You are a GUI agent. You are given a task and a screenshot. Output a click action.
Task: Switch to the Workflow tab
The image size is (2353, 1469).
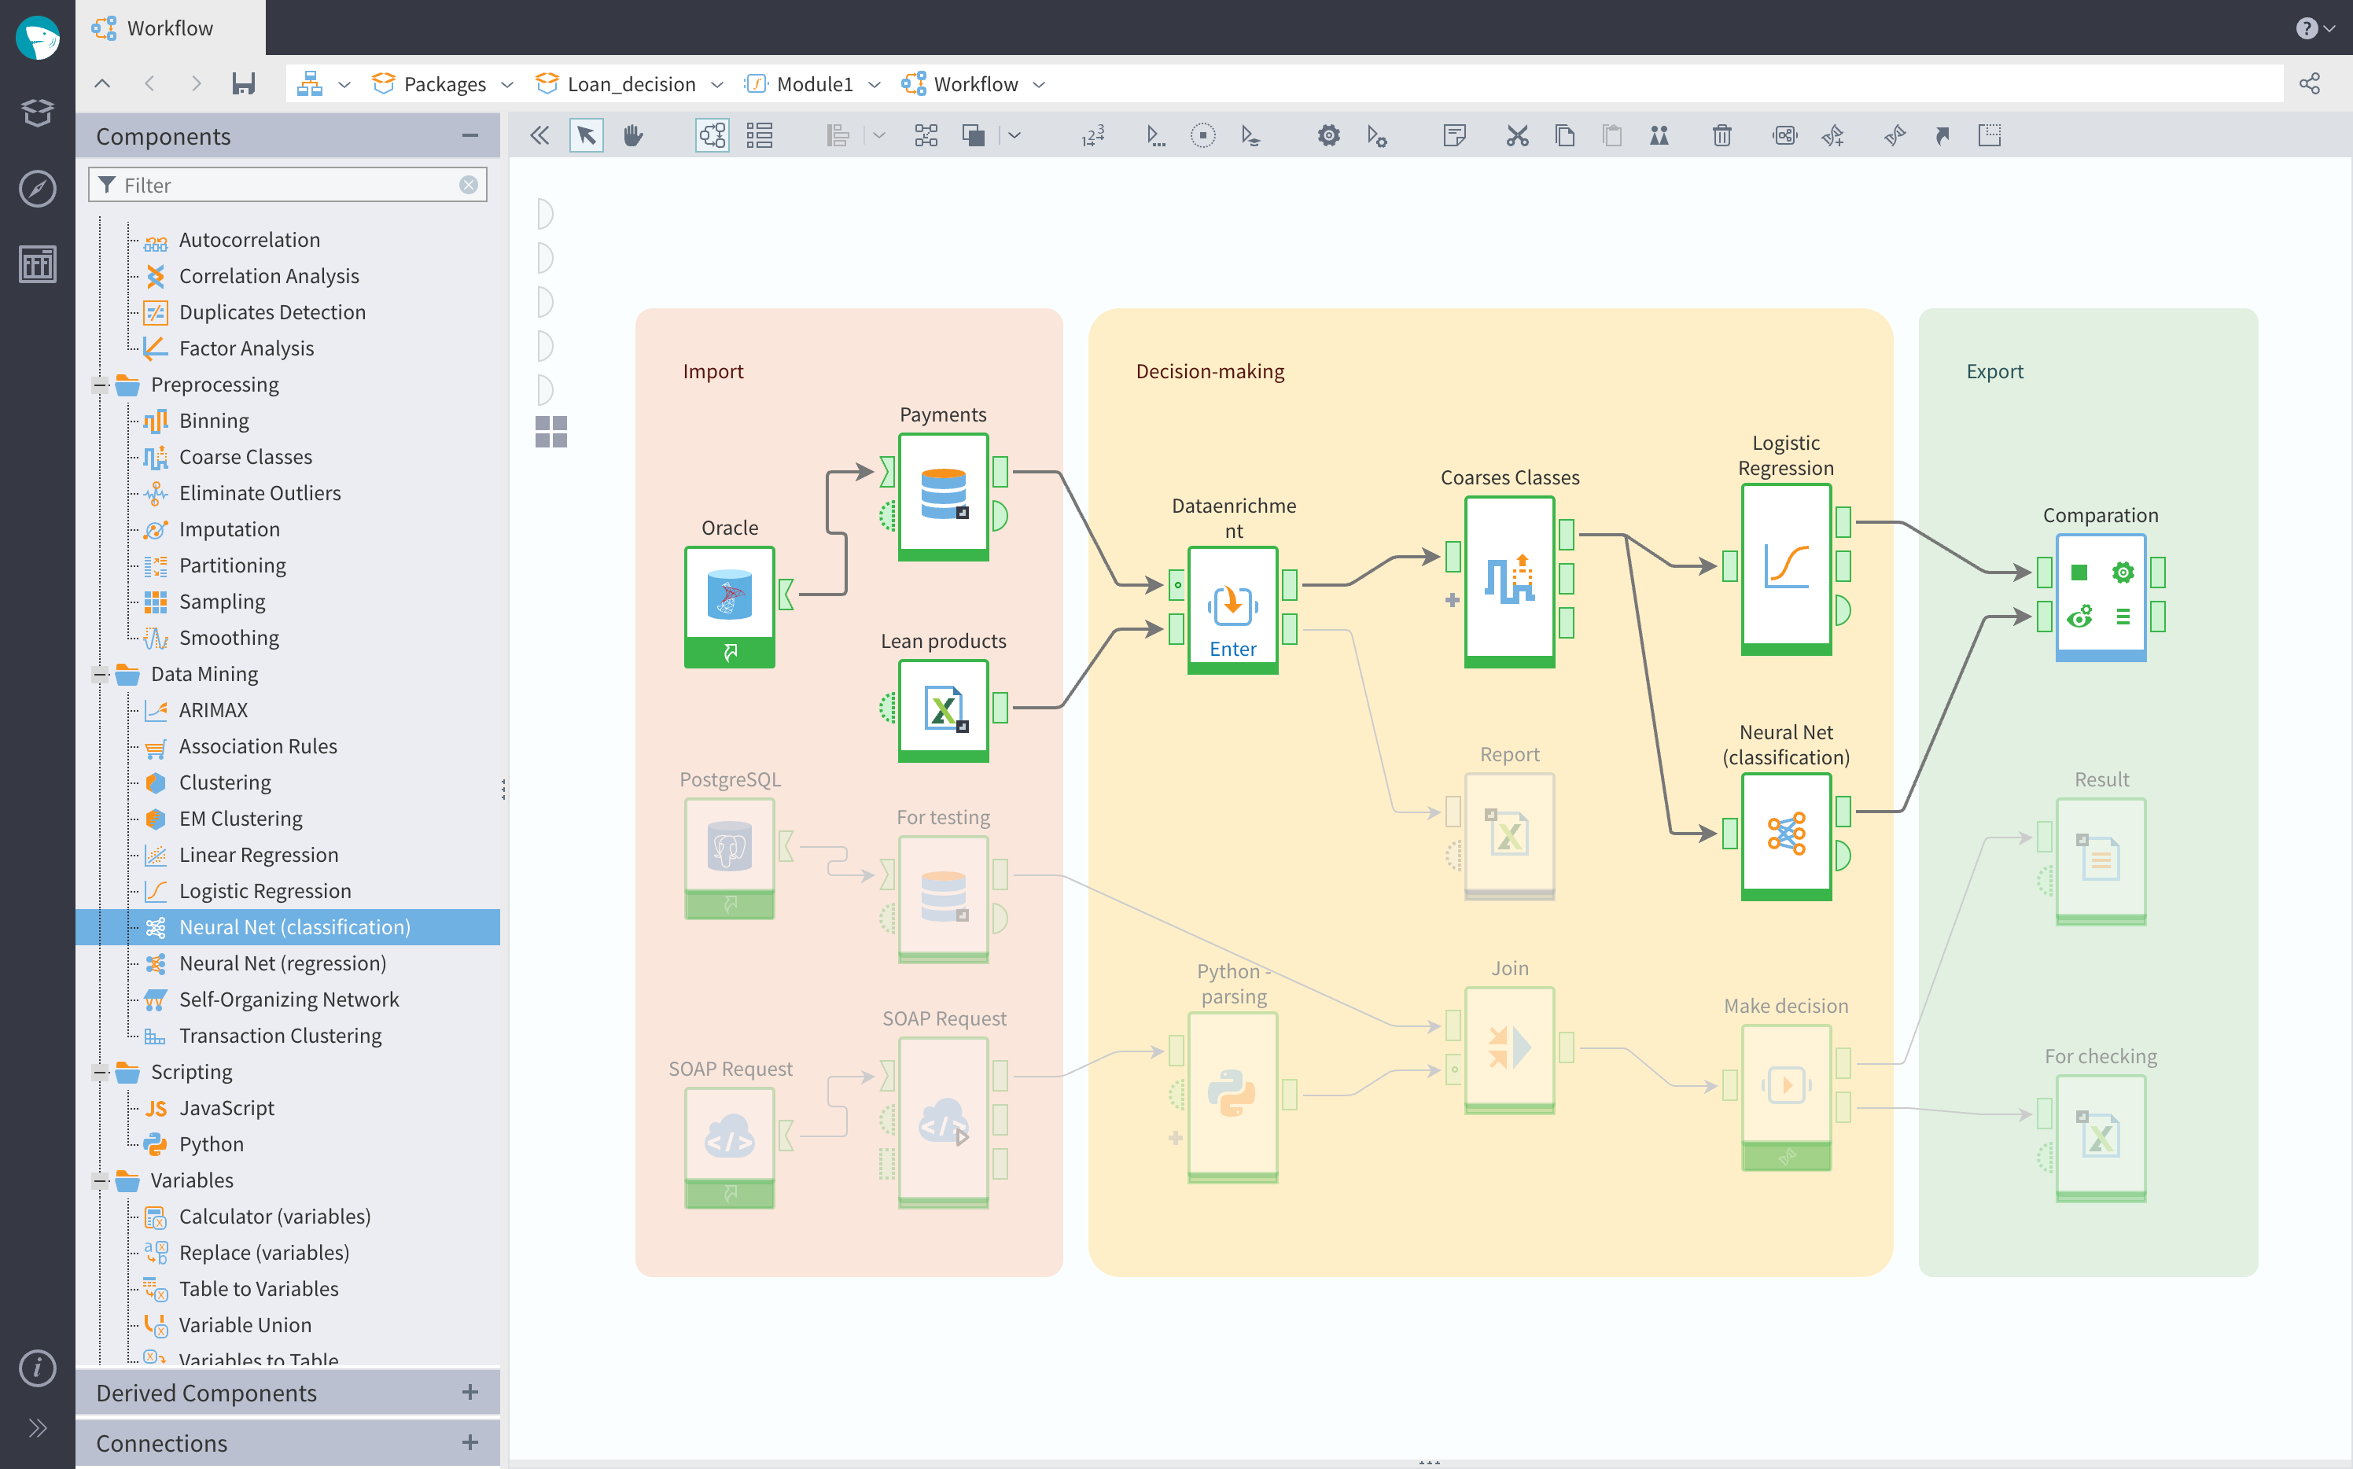click(x=168, y=28)
